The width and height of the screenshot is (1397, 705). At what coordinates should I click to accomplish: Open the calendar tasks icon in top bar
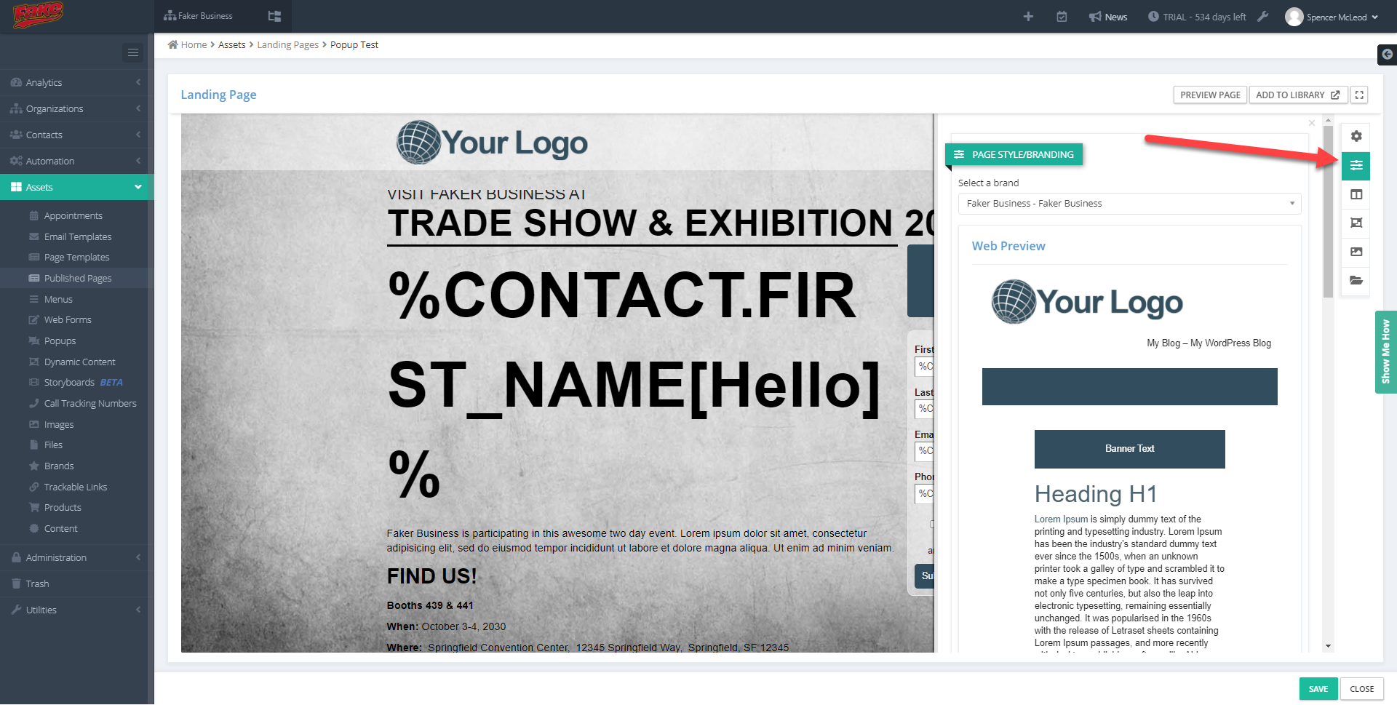1062,16
